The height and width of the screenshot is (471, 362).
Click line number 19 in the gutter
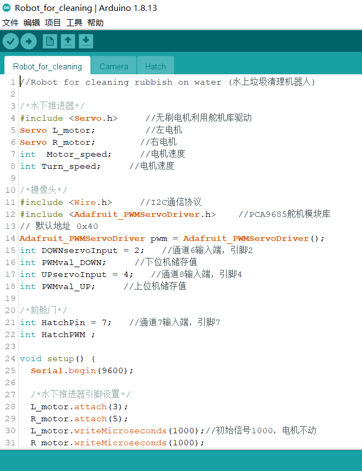click(10, 298)
